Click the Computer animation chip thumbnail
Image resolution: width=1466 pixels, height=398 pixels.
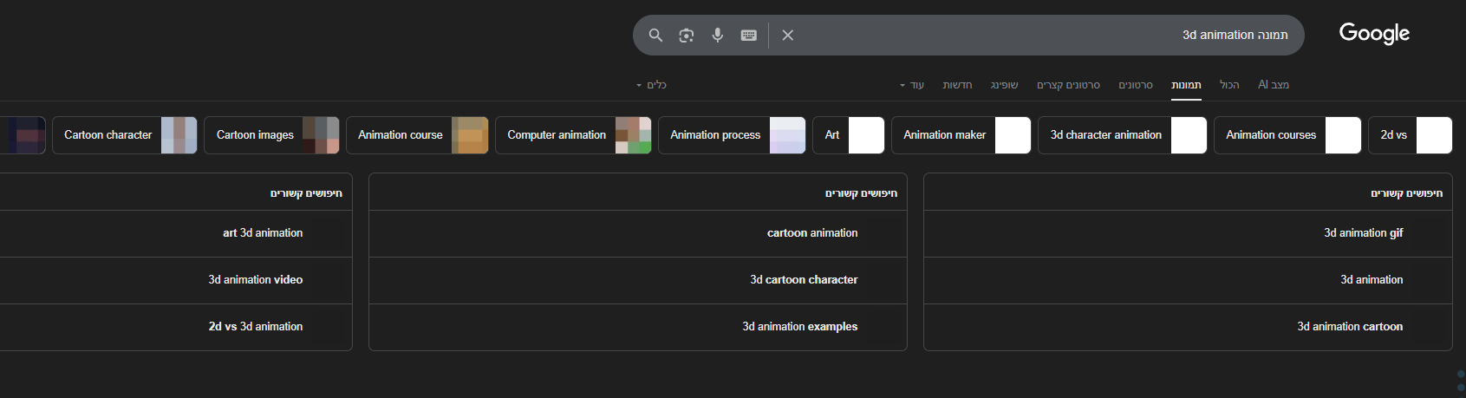pos(633,135)
